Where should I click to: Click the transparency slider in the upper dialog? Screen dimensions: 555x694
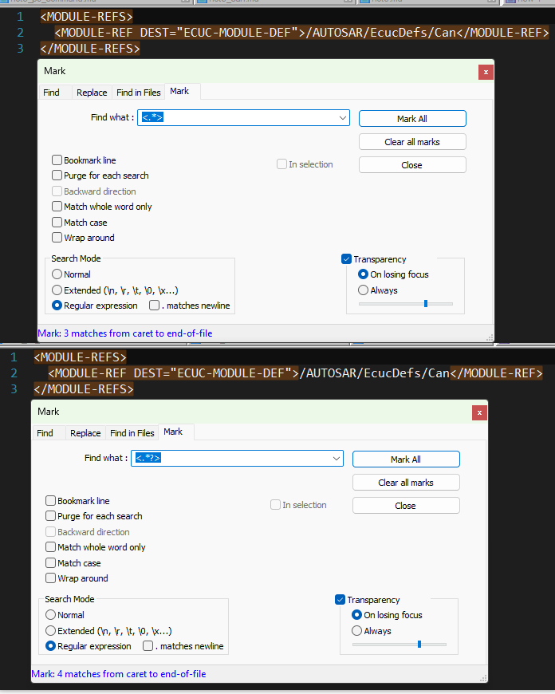click(425, 304)
